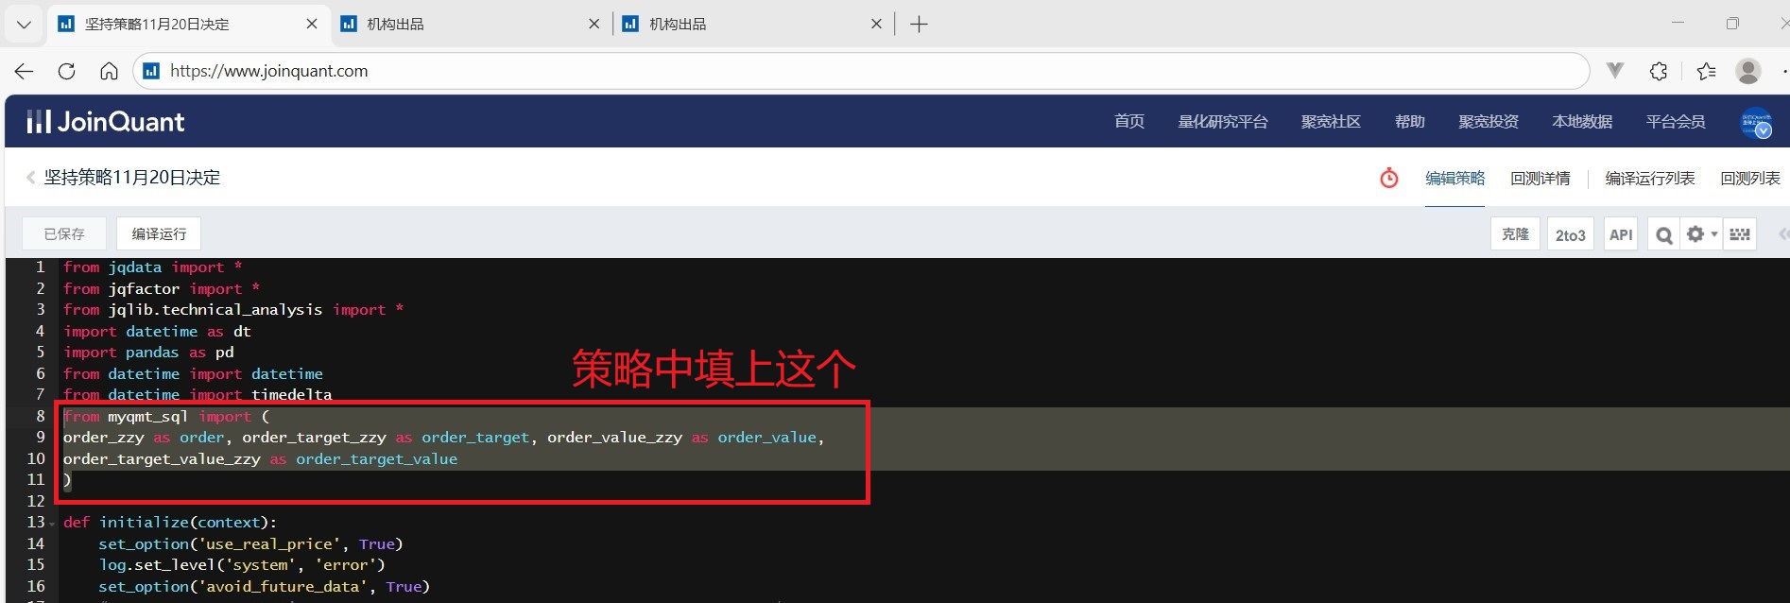Switch to the 回测详情 tab
The height and width of the screenshot is (603, 1790).
click(x=1540, y=178)
